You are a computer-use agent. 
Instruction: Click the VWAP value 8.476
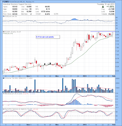click(x=47, y=14)
